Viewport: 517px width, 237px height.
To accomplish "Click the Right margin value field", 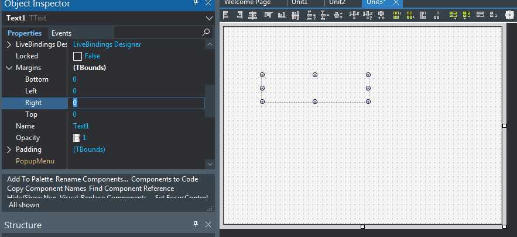I will pyautogui.click(x=136, y=103).
